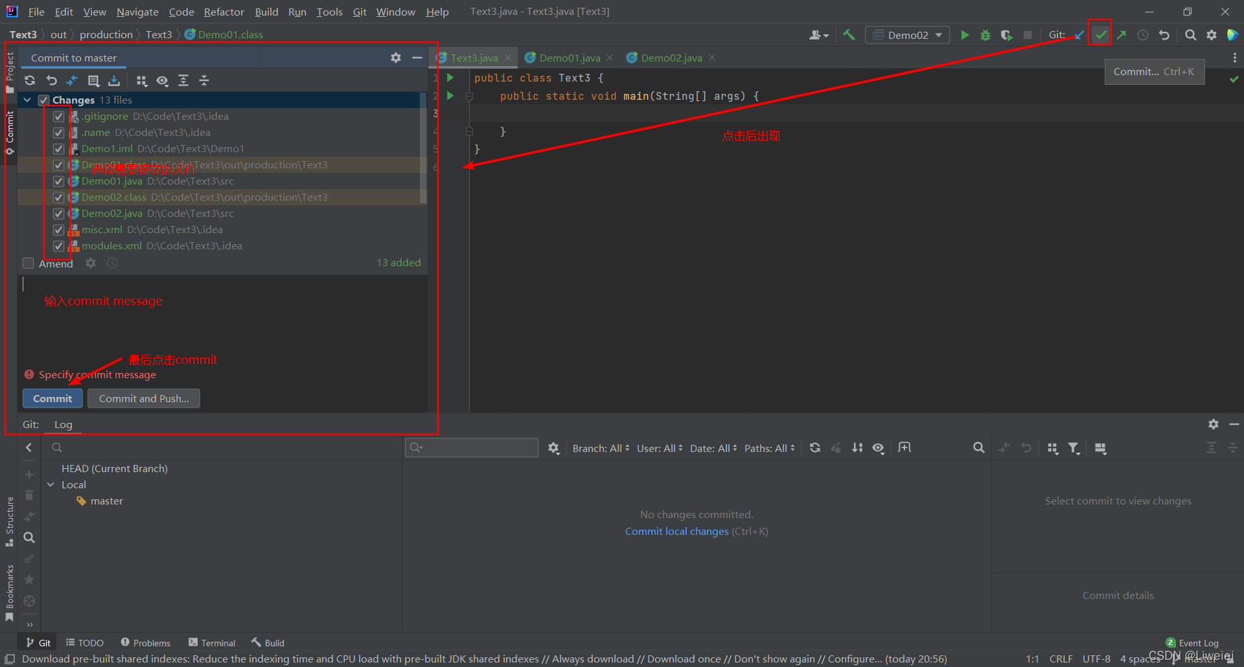Image resolution: width=1244 pixels, height=667 pixels.
Task: Open the Paths: All filter dropdown
Action: pyautogui.click(x=770, y=448)
